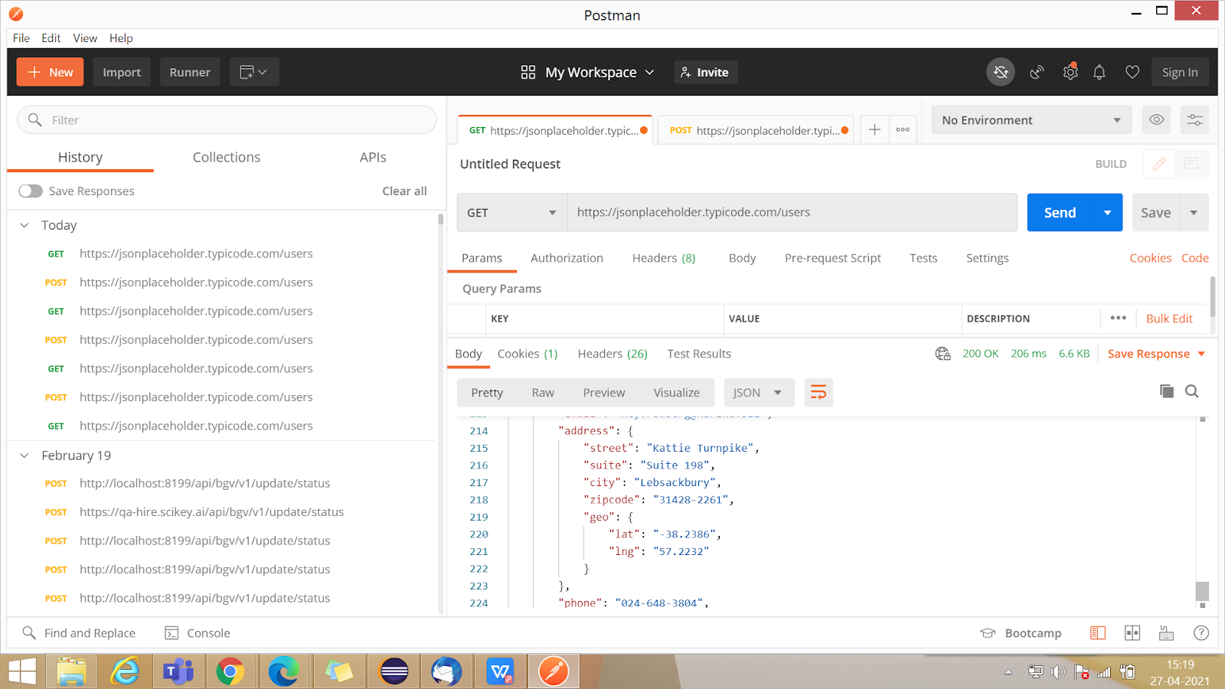Open environment quick look eye icon
The width and height of the screenshot is (1225, 689).
tap(1157, 120)
